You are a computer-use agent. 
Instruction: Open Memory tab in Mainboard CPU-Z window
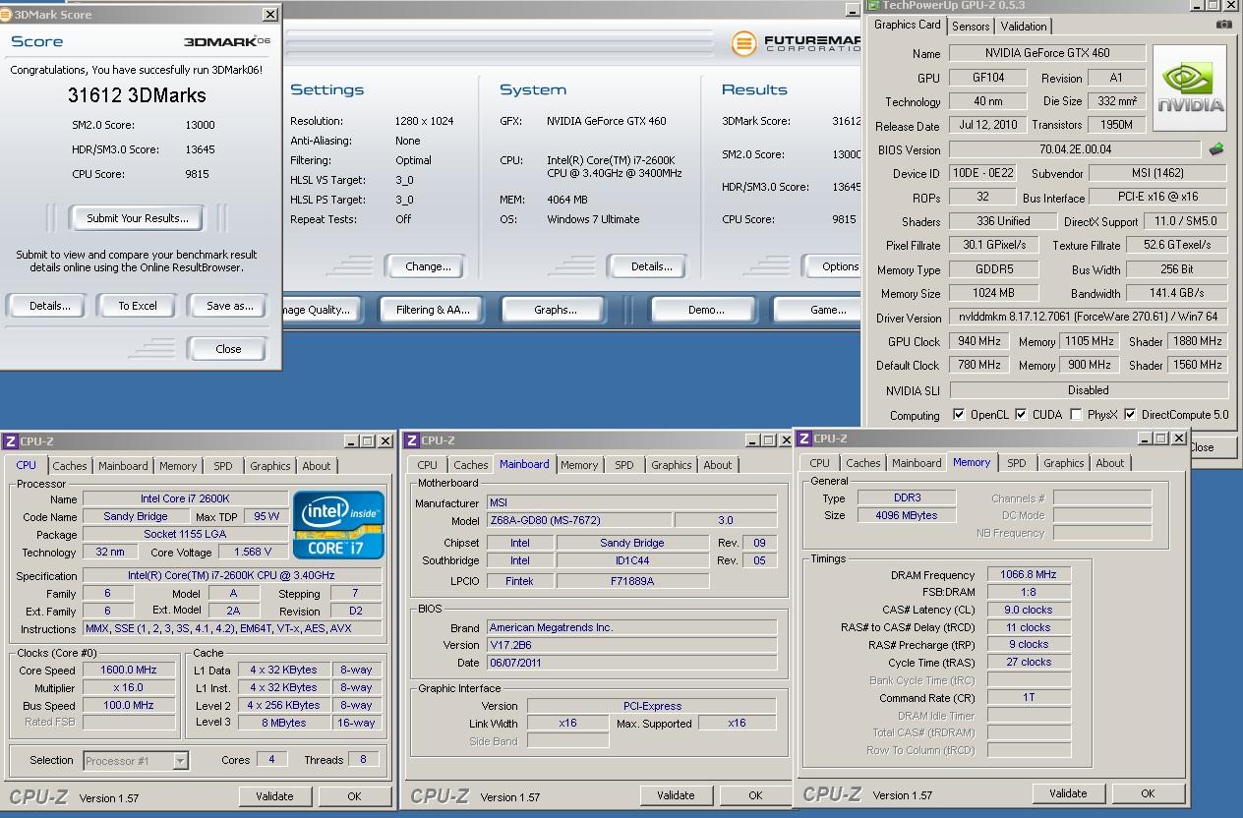pyautogui.click(x=579, y=465)
